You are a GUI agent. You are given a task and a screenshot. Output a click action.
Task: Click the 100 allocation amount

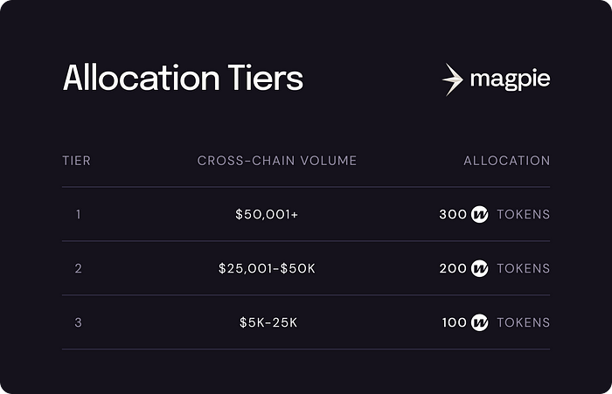(455, 322)
